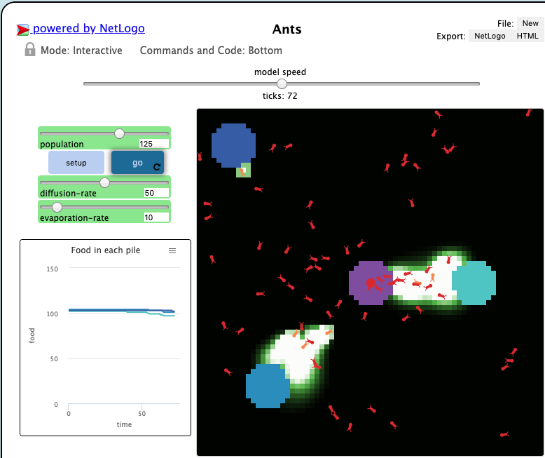Click the light blue food pile at bottom
The height and width of the screenshot is (458, 545).
[268, 386]
